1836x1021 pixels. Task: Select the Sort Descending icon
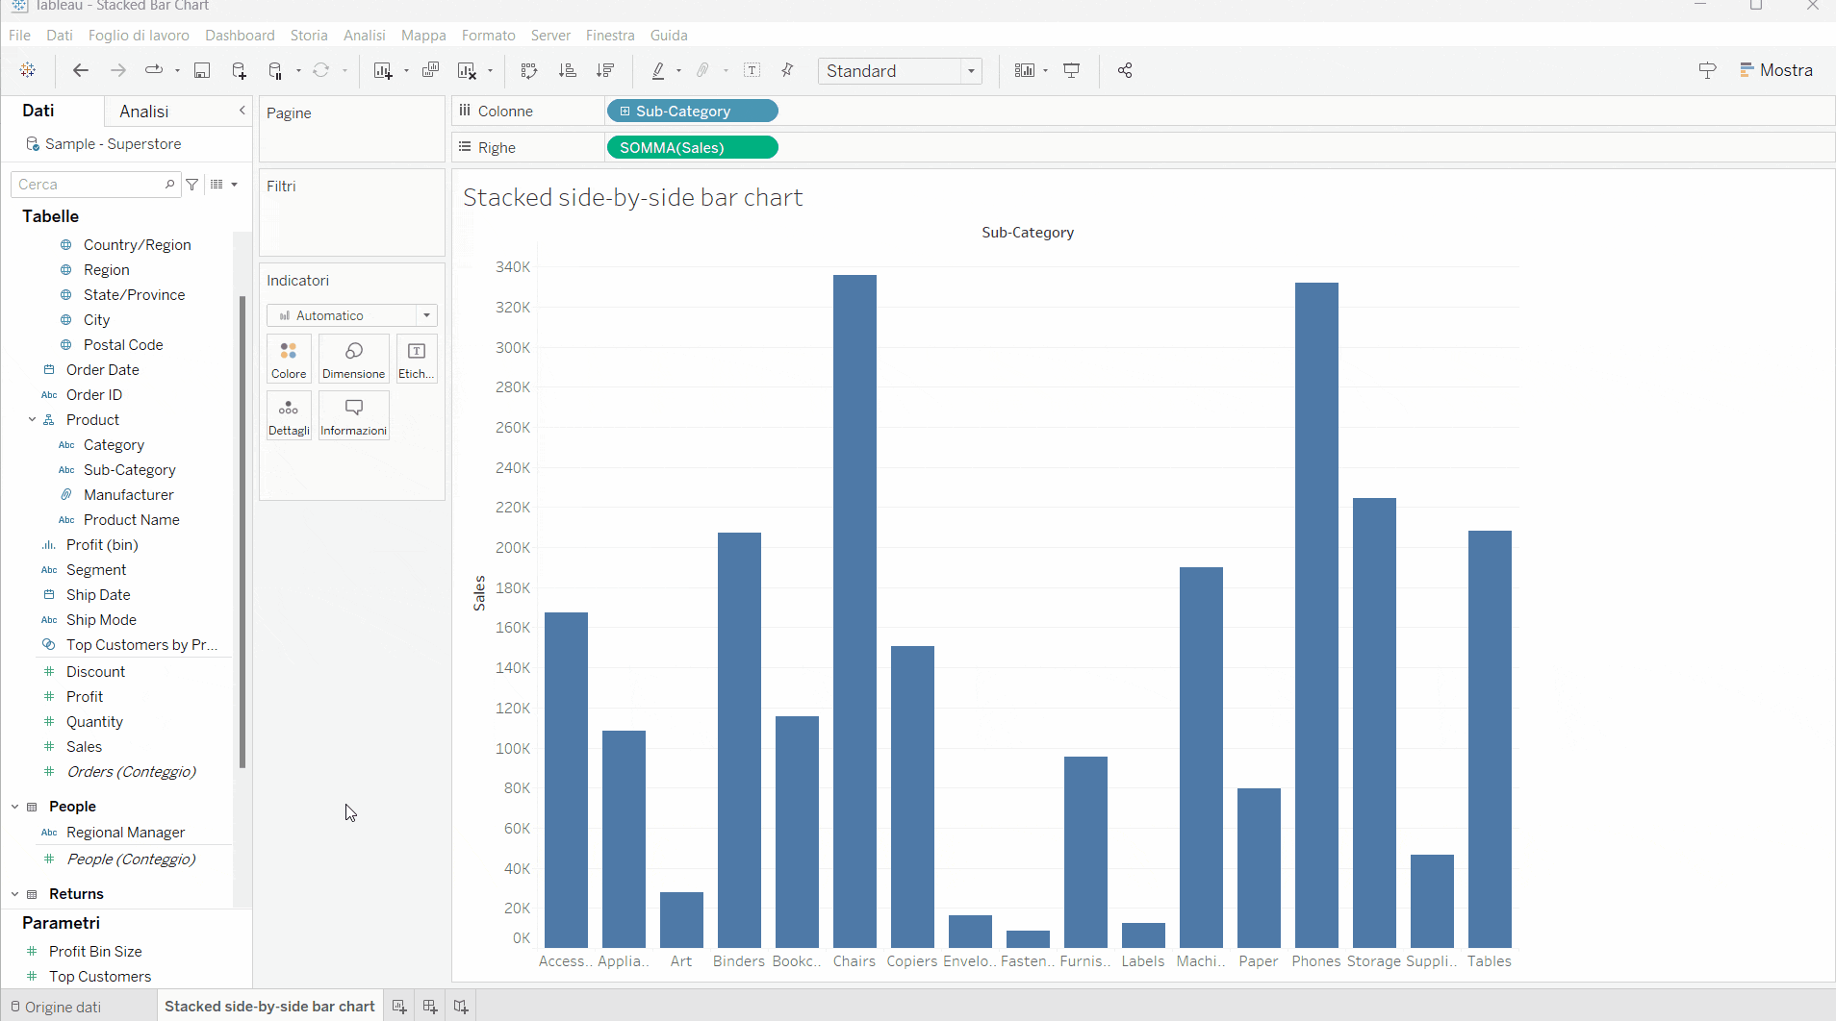(x=605, y=70)
